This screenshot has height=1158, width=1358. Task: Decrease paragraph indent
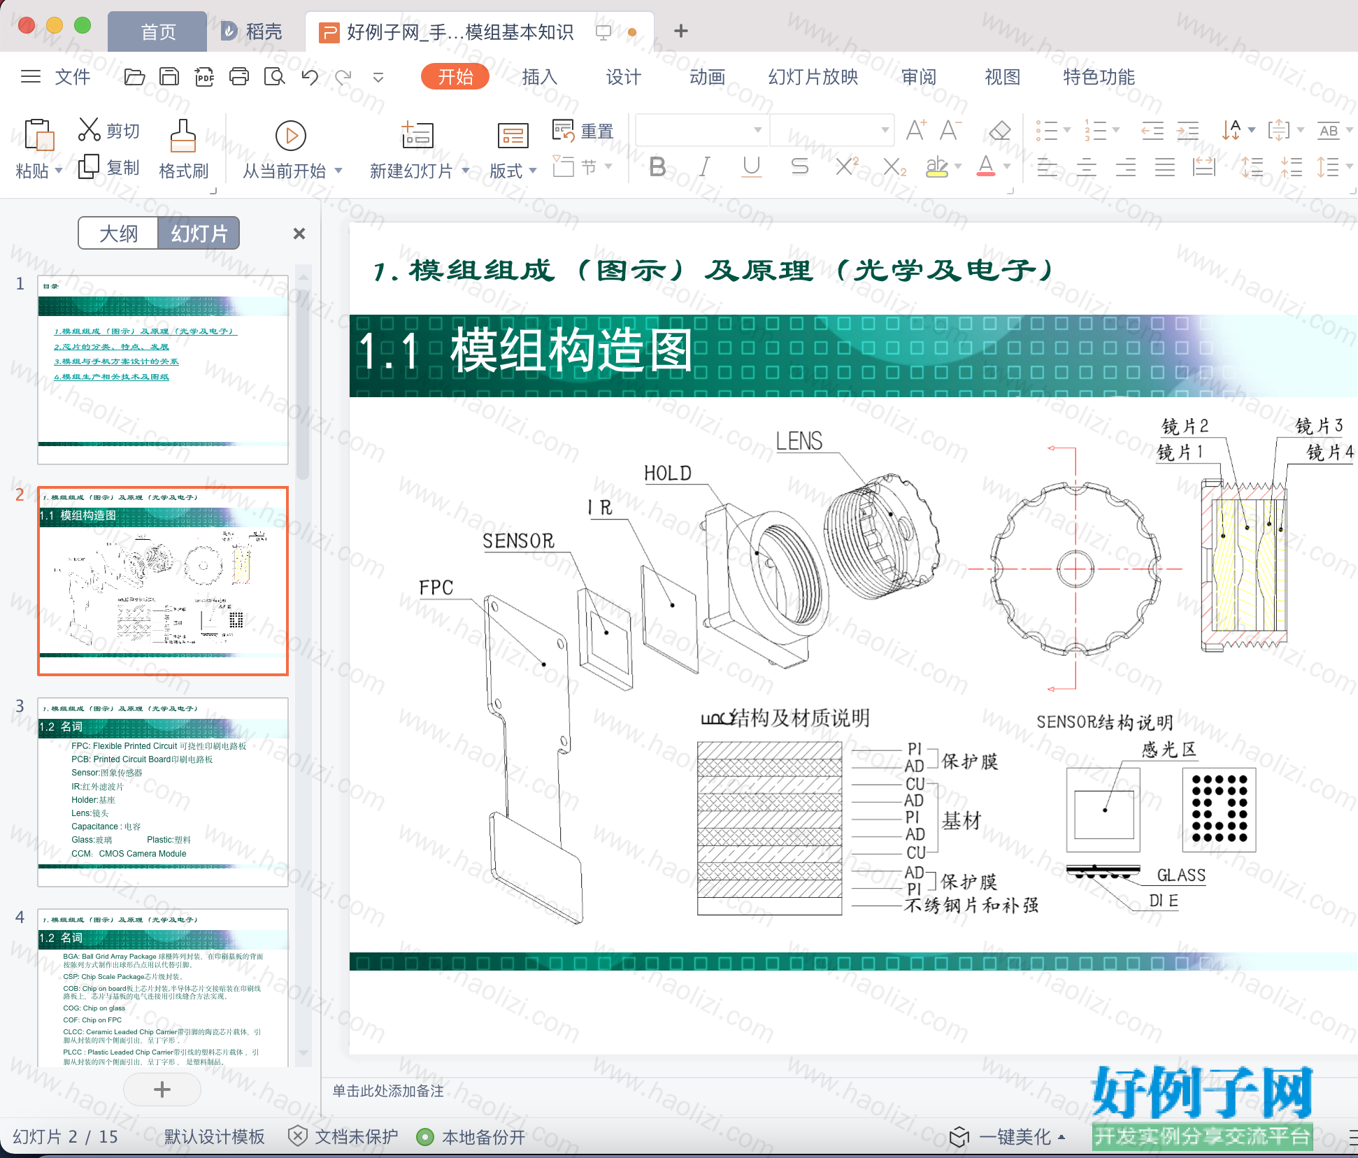[1152, 130]
